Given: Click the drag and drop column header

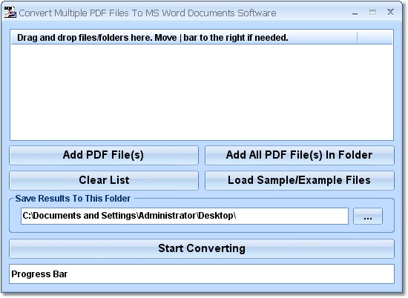Looking at the screenshot, I should 184,38.
